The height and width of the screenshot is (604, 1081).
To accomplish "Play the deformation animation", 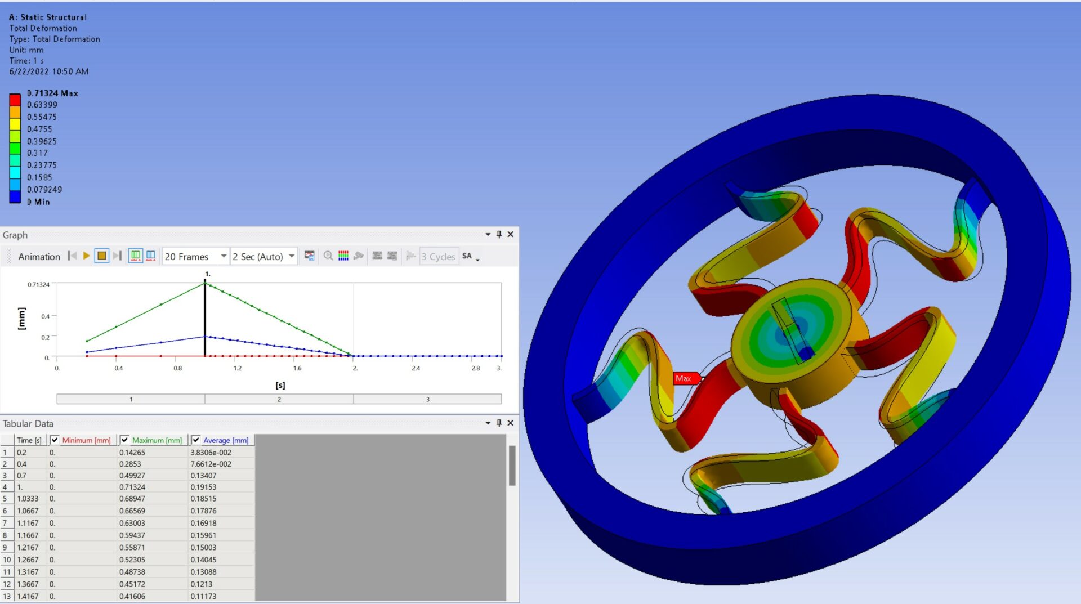I will click(x=86, y=256).
